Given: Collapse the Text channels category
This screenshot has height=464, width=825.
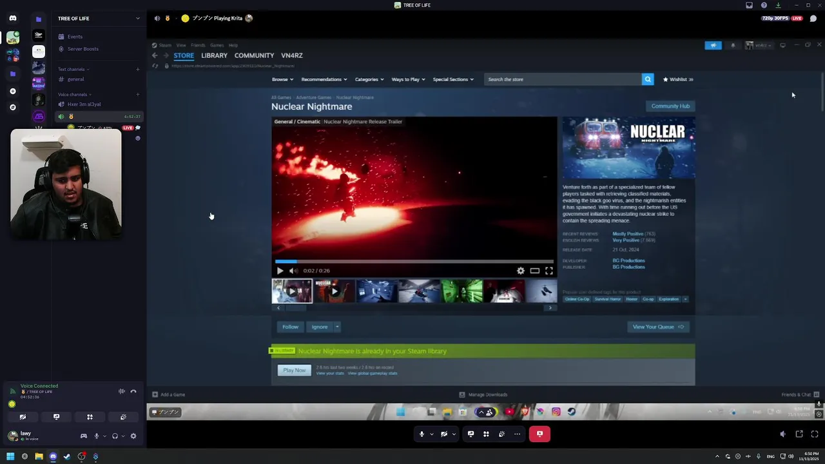Looking at the screenshot, I should [73, 69].
